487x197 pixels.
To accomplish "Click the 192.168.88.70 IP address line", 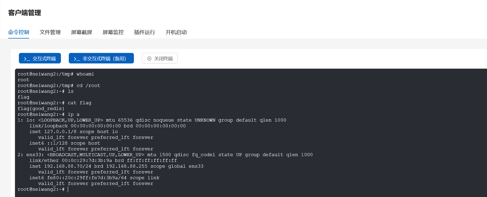I will pos(117,166).
